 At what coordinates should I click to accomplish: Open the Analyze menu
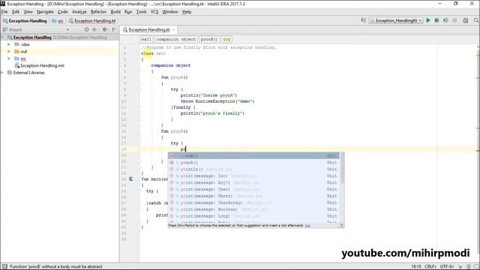tap(79, 12)
